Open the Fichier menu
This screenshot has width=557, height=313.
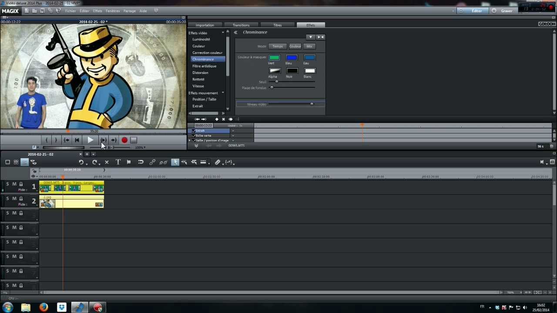[70, 11]
